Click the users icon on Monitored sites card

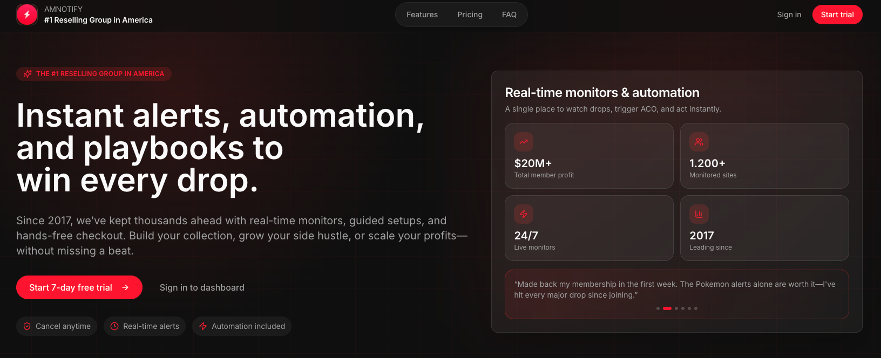[699, 142]
